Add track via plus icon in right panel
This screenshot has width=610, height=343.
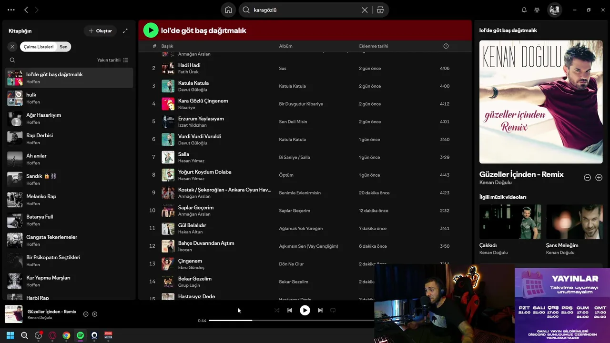[599, 177]
